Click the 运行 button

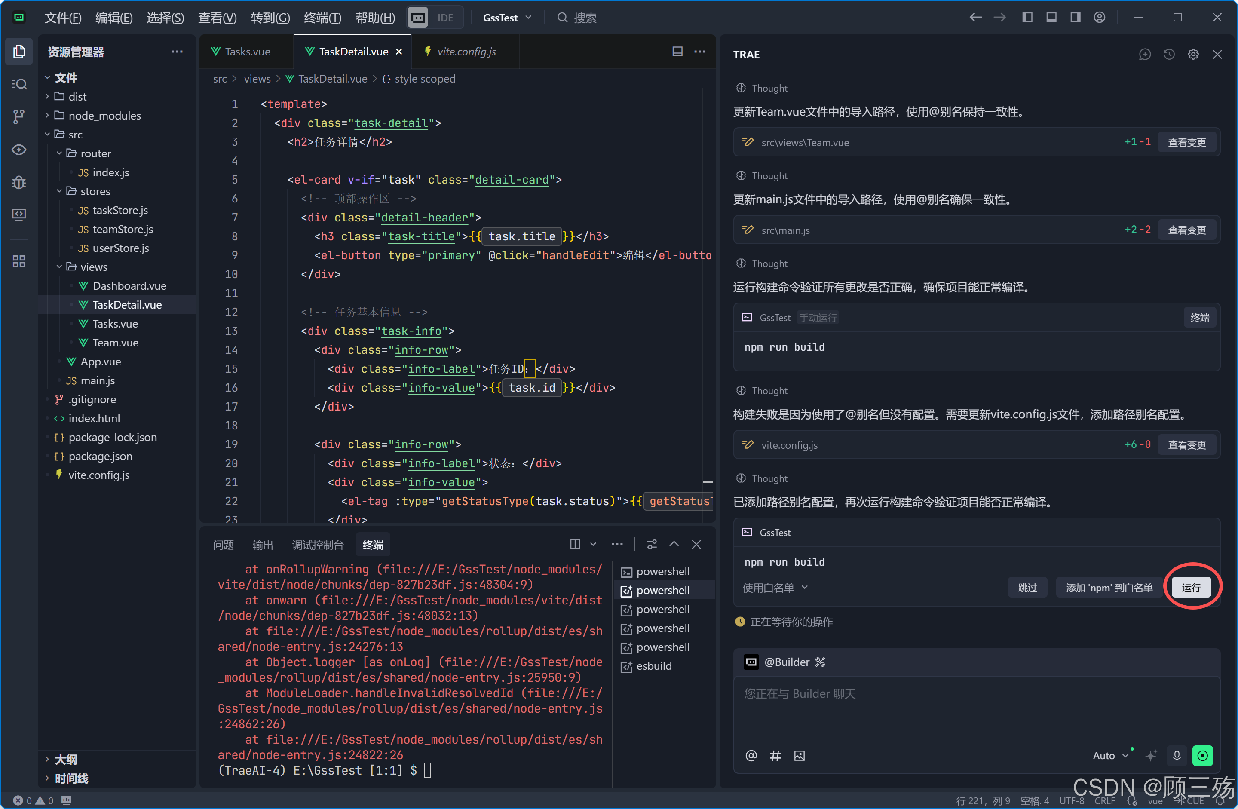tap(1191, 587)
